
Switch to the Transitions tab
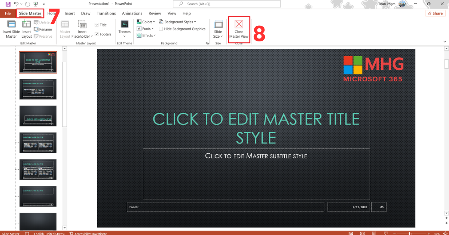[x=106, y=13]
